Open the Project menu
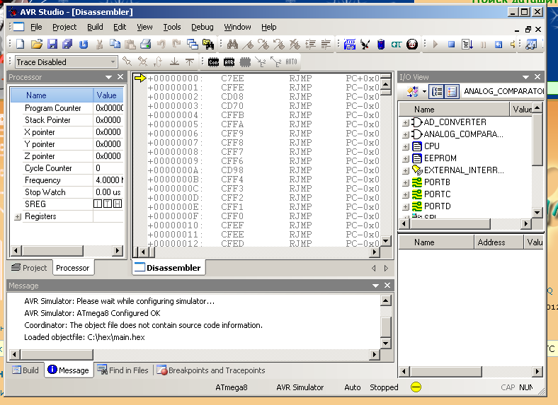The image size is (558, 405). 64,27
